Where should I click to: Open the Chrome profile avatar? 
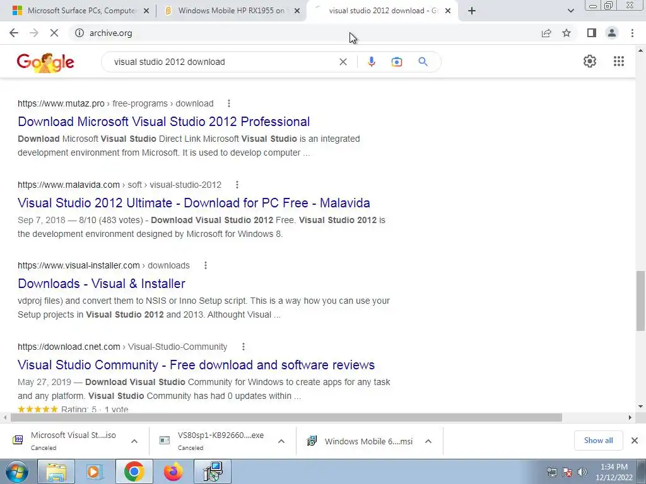(x=612, y=33)
